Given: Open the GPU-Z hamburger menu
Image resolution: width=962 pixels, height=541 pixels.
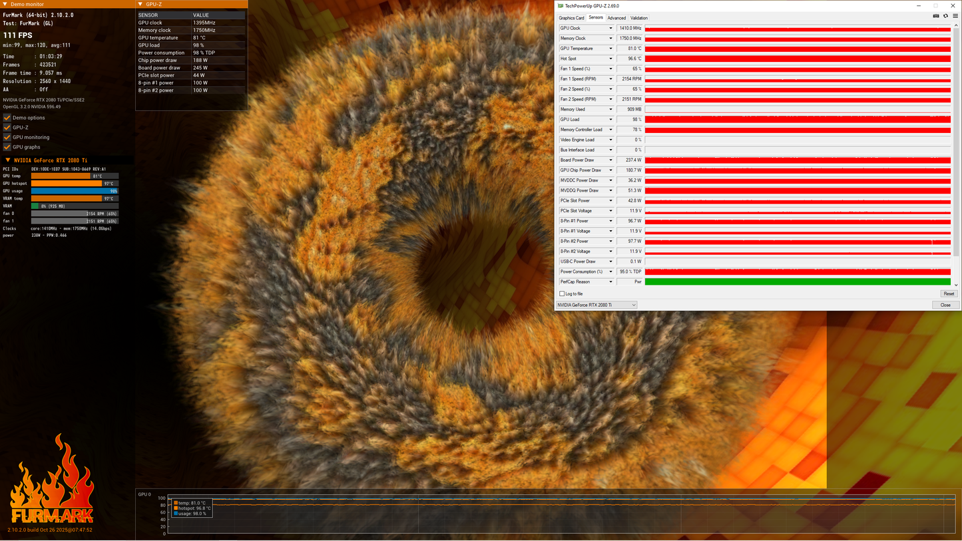Looking at the screenshot, I should (x=955, y=16).
